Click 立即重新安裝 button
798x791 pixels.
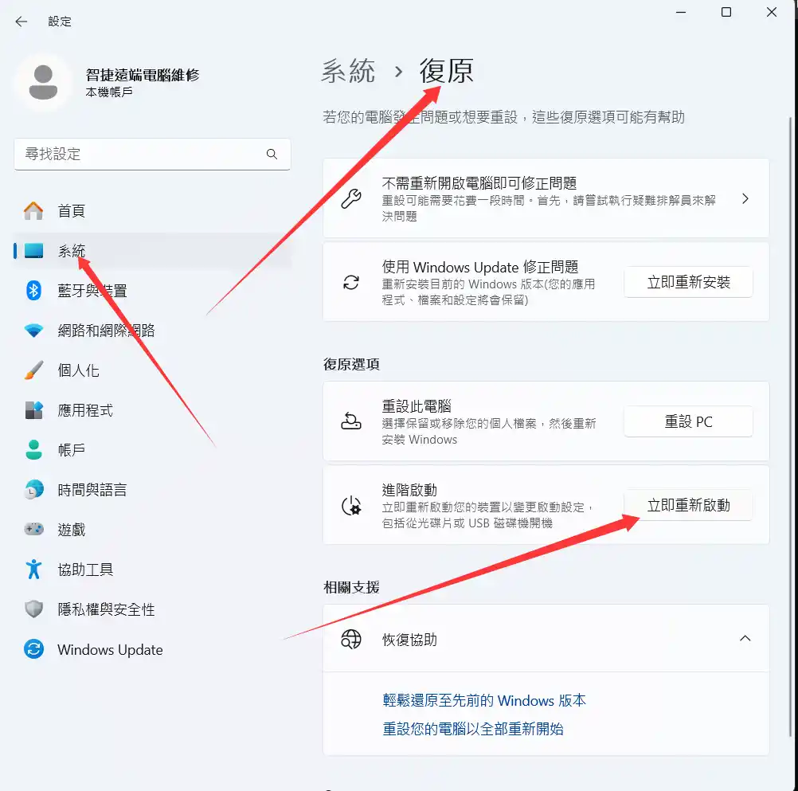click(x=688, y=282)
